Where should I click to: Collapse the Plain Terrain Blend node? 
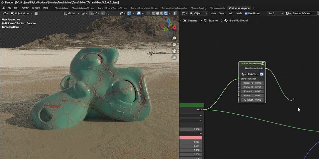[242, 64]
